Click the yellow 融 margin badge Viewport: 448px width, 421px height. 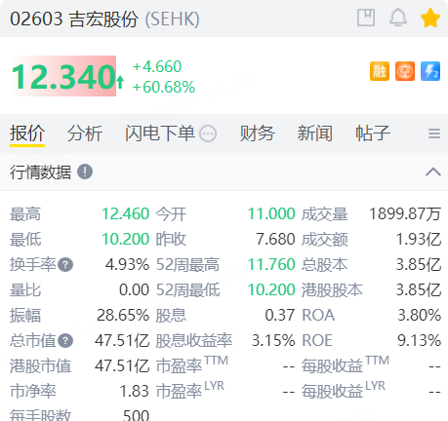380,71
